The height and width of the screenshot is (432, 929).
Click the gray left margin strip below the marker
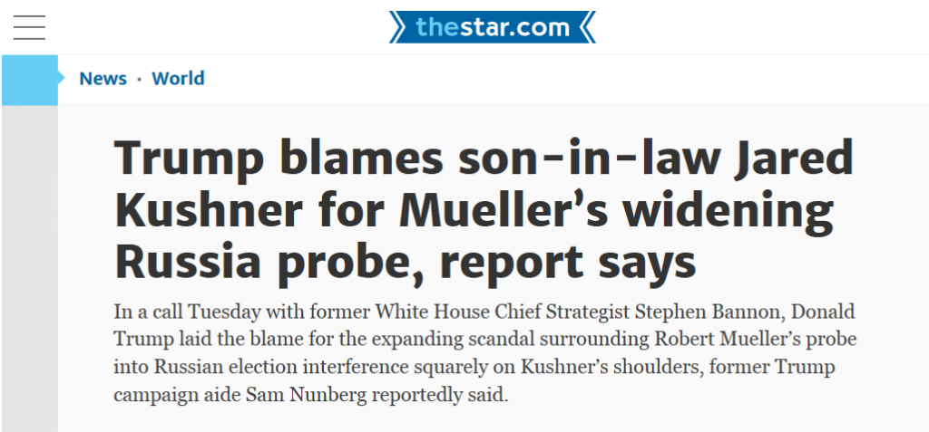pos(29,272)
